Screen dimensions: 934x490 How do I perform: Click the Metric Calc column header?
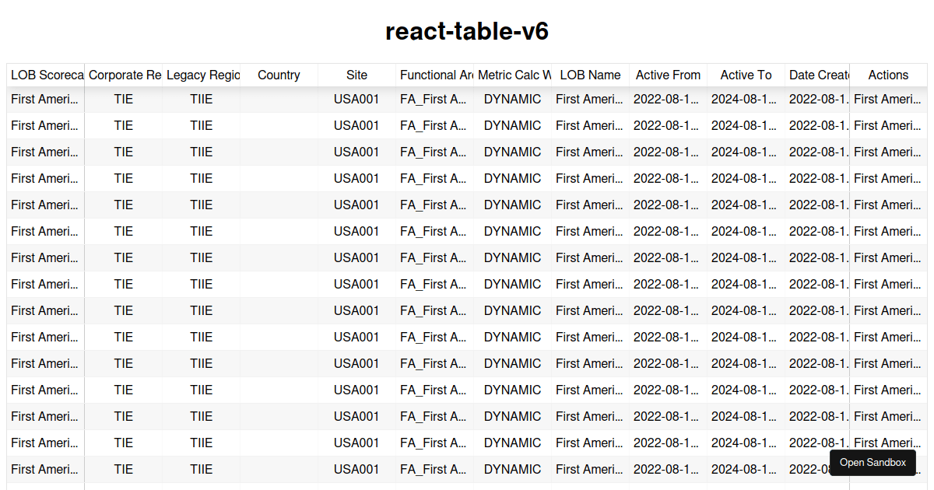[x=513, y=75]
